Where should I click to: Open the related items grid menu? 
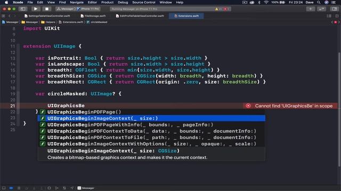(x=3, y=16)
